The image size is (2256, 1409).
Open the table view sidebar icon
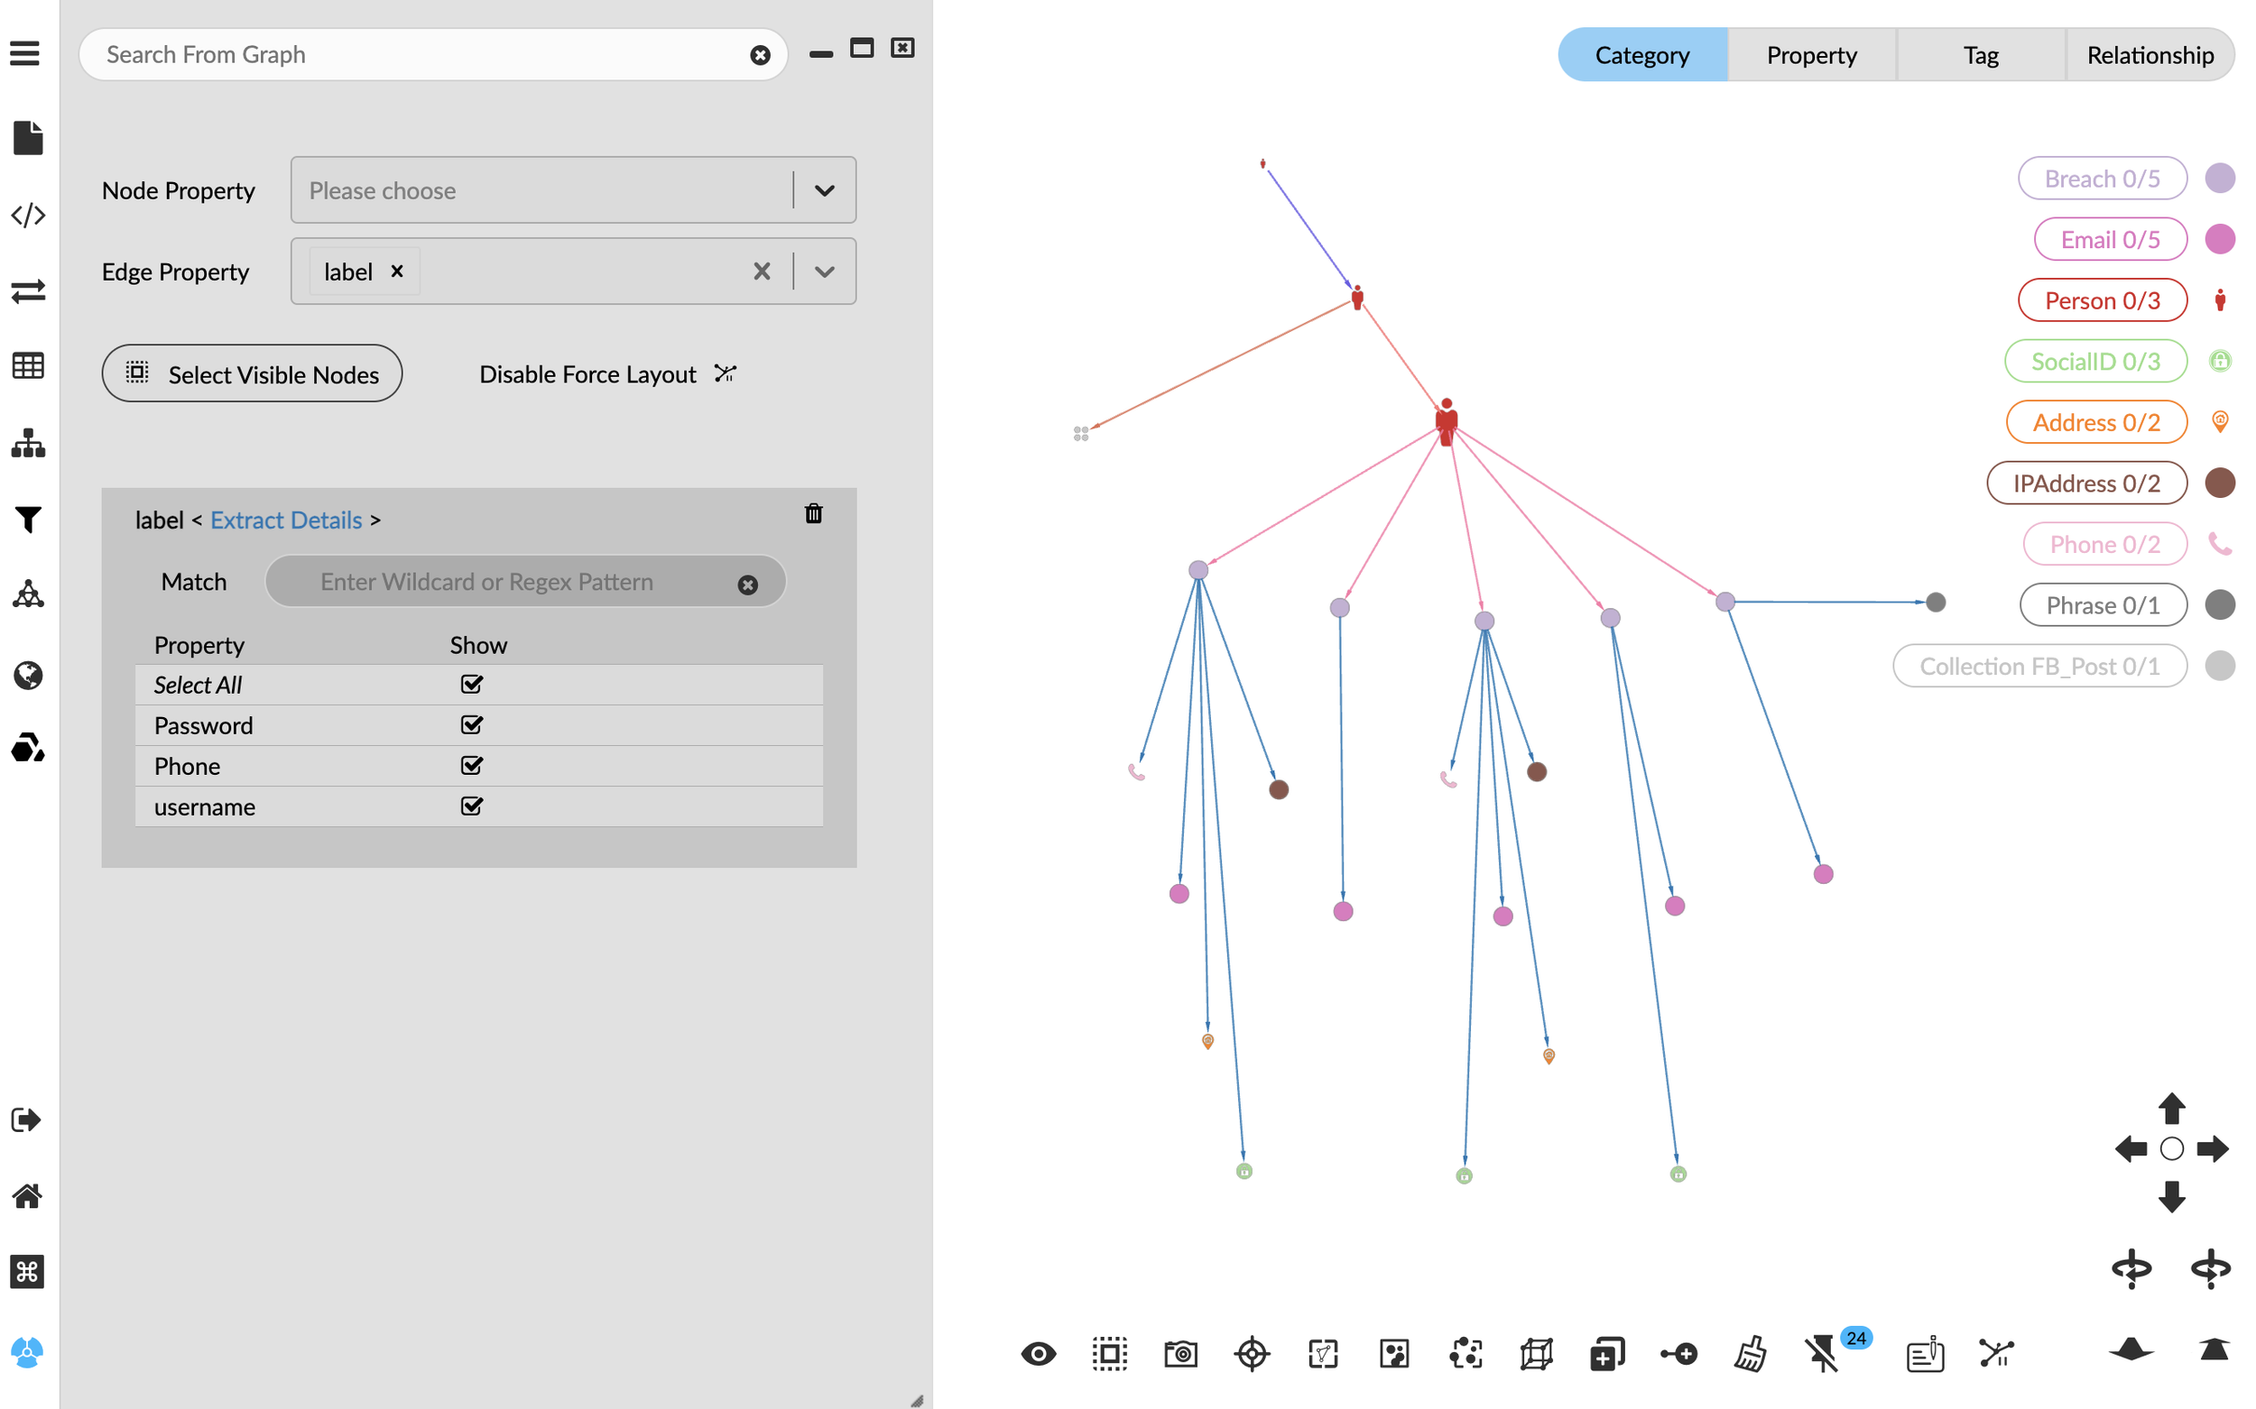point(28,366)
